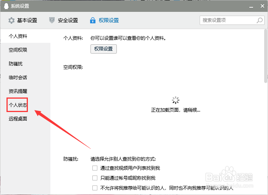Viewport: 268px width, 195px height.
Task: Click the 请选择允许别人查找到你的方式 label
Action: coord(123,159)
